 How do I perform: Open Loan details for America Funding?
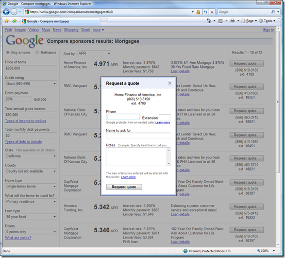[180, 214]
